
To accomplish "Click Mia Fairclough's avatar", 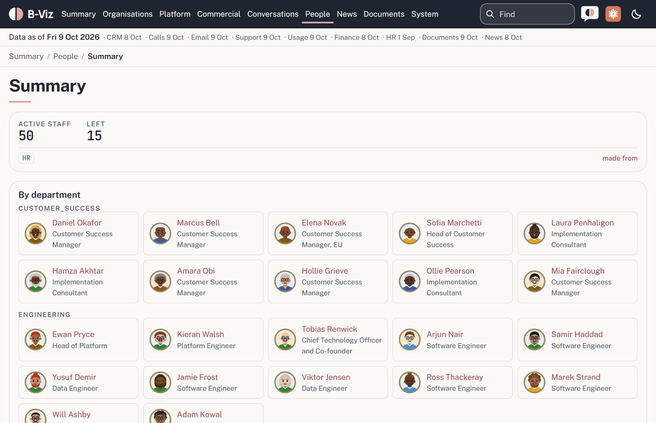I will 534,281.
